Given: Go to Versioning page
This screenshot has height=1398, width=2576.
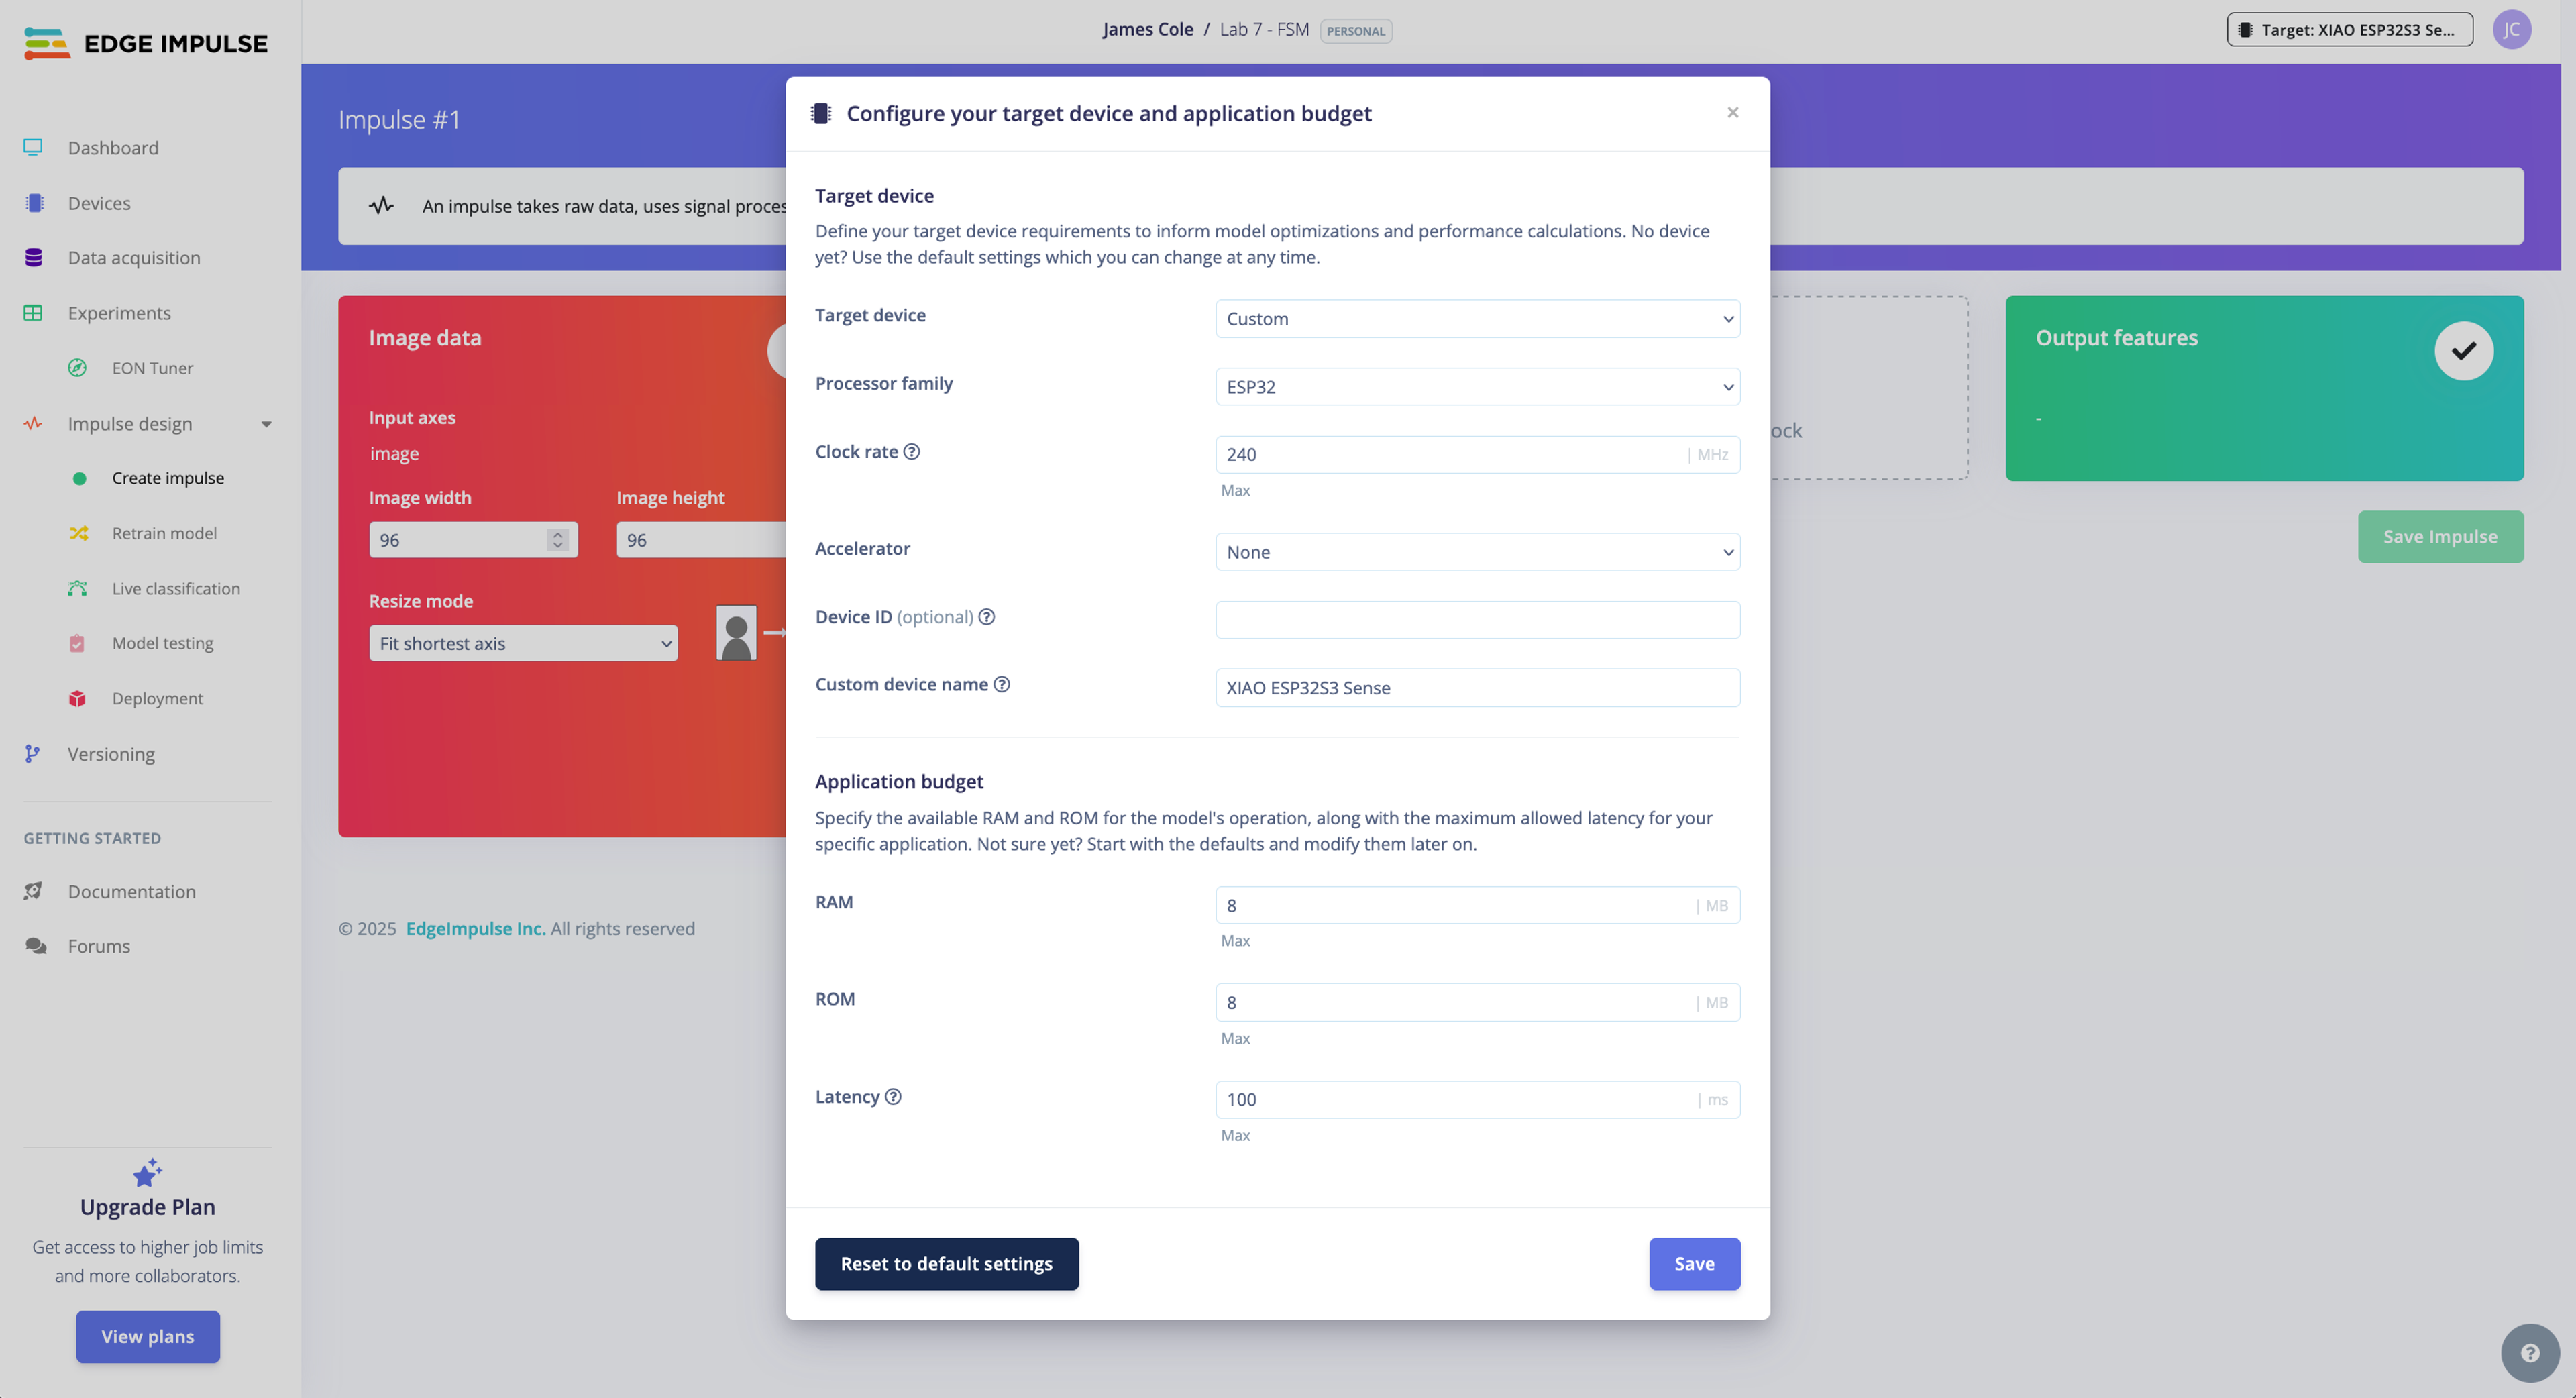Looking at the screenshot, I should 111,754.
